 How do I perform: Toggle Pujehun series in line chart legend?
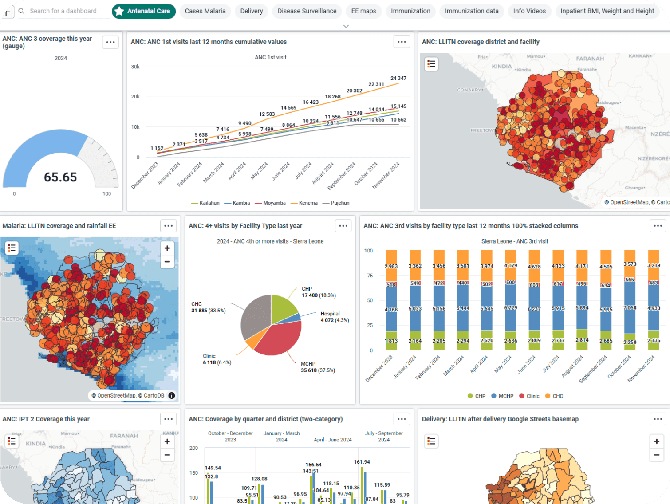[336, 203]
